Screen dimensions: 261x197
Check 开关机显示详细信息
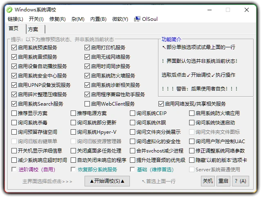14,151
